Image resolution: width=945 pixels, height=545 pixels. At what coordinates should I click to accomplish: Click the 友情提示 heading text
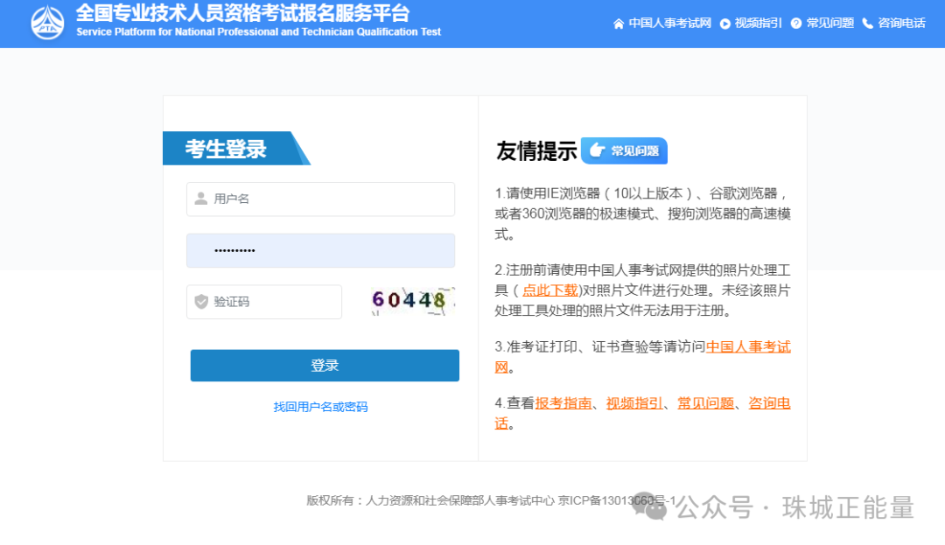click(x=536, y=151)
